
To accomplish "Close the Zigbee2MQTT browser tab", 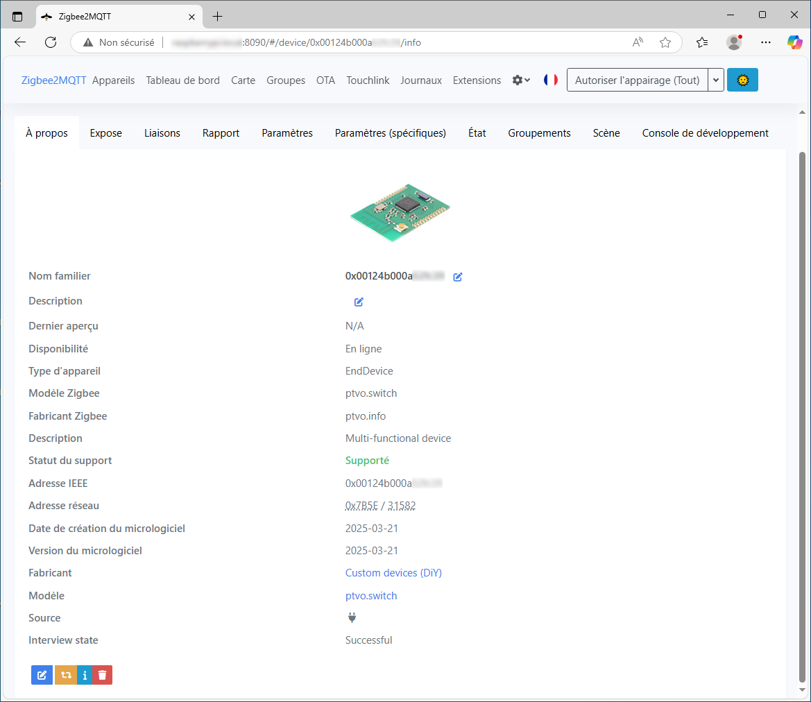I will 191,17.
